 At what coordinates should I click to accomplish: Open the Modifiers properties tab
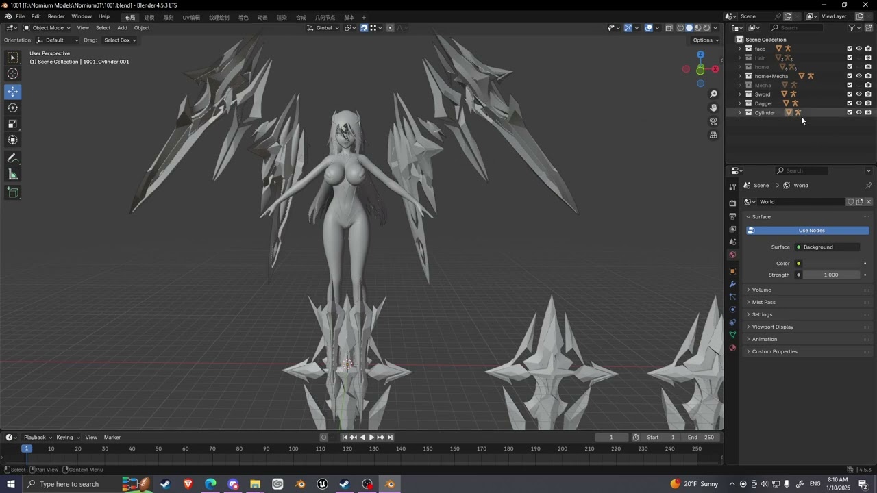[732, 284]
